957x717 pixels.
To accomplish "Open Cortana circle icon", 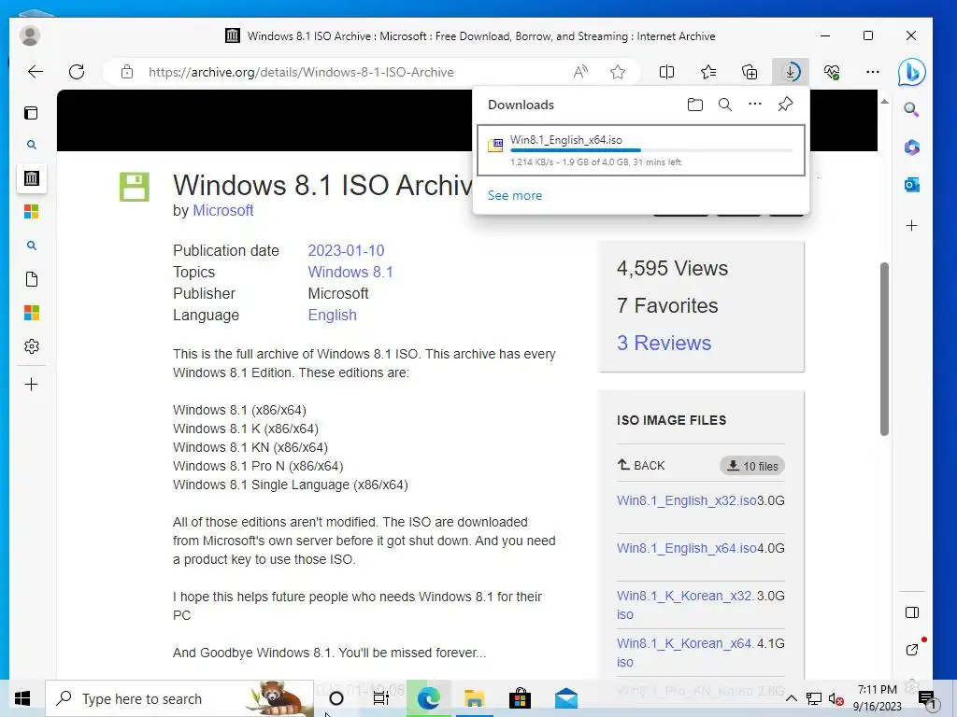I will [336, 698].
